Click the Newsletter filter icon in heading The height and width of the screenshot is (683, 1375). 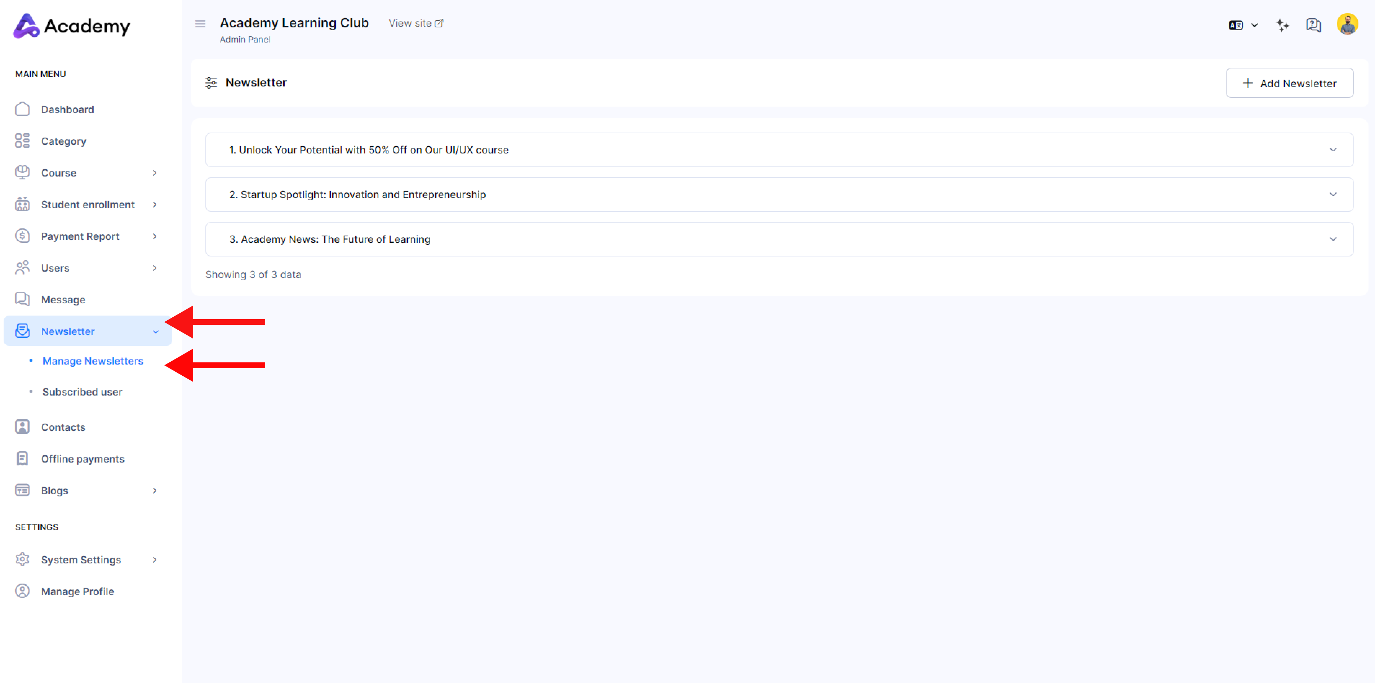(211, 83)
